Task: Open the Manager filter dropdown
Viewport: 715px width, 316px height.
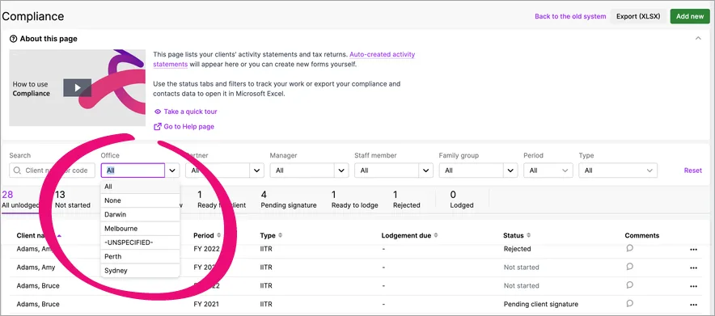Action: 309,171
